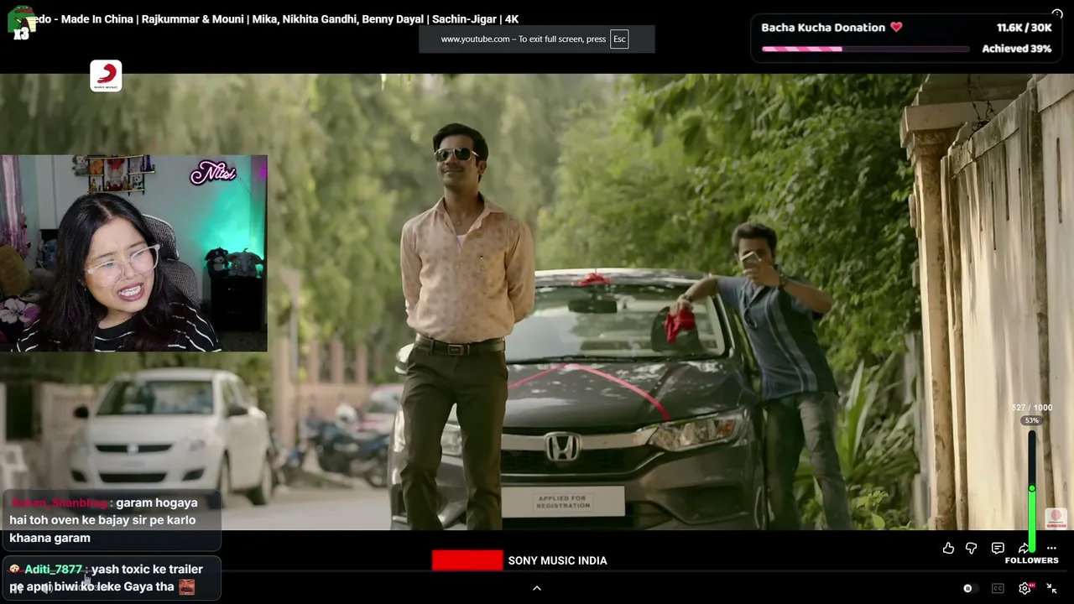The image size is (1074, 604).
Task: Click the Aditi_7877 chat username
Action: [54, 569]
